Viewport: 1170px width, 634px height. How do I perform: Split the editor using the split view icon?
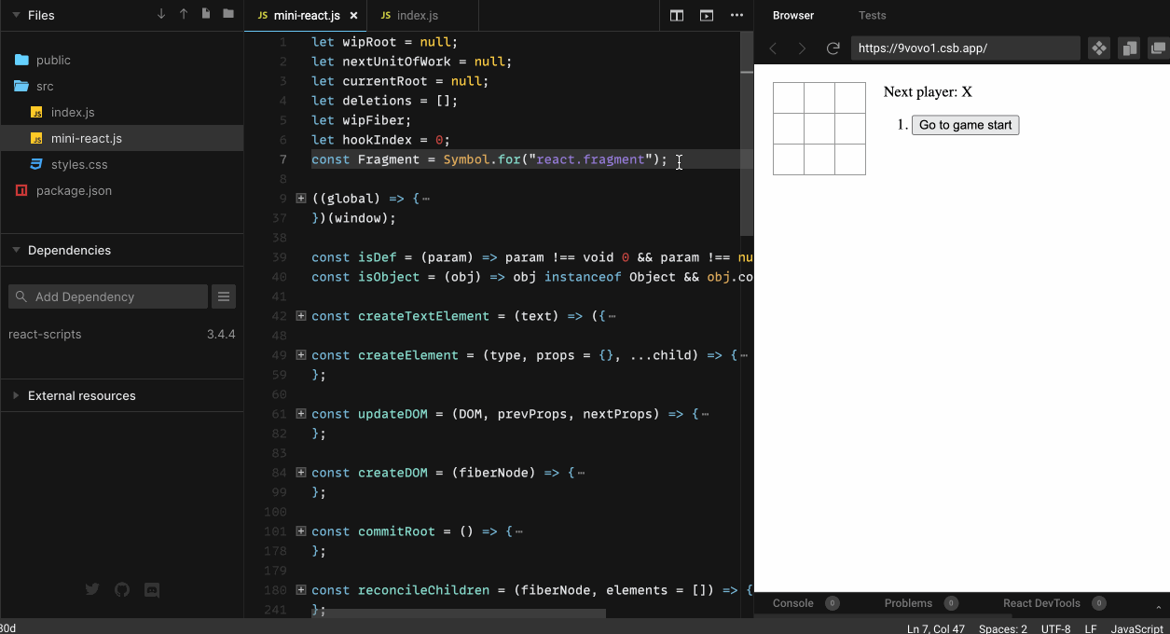tap(676, 16)
